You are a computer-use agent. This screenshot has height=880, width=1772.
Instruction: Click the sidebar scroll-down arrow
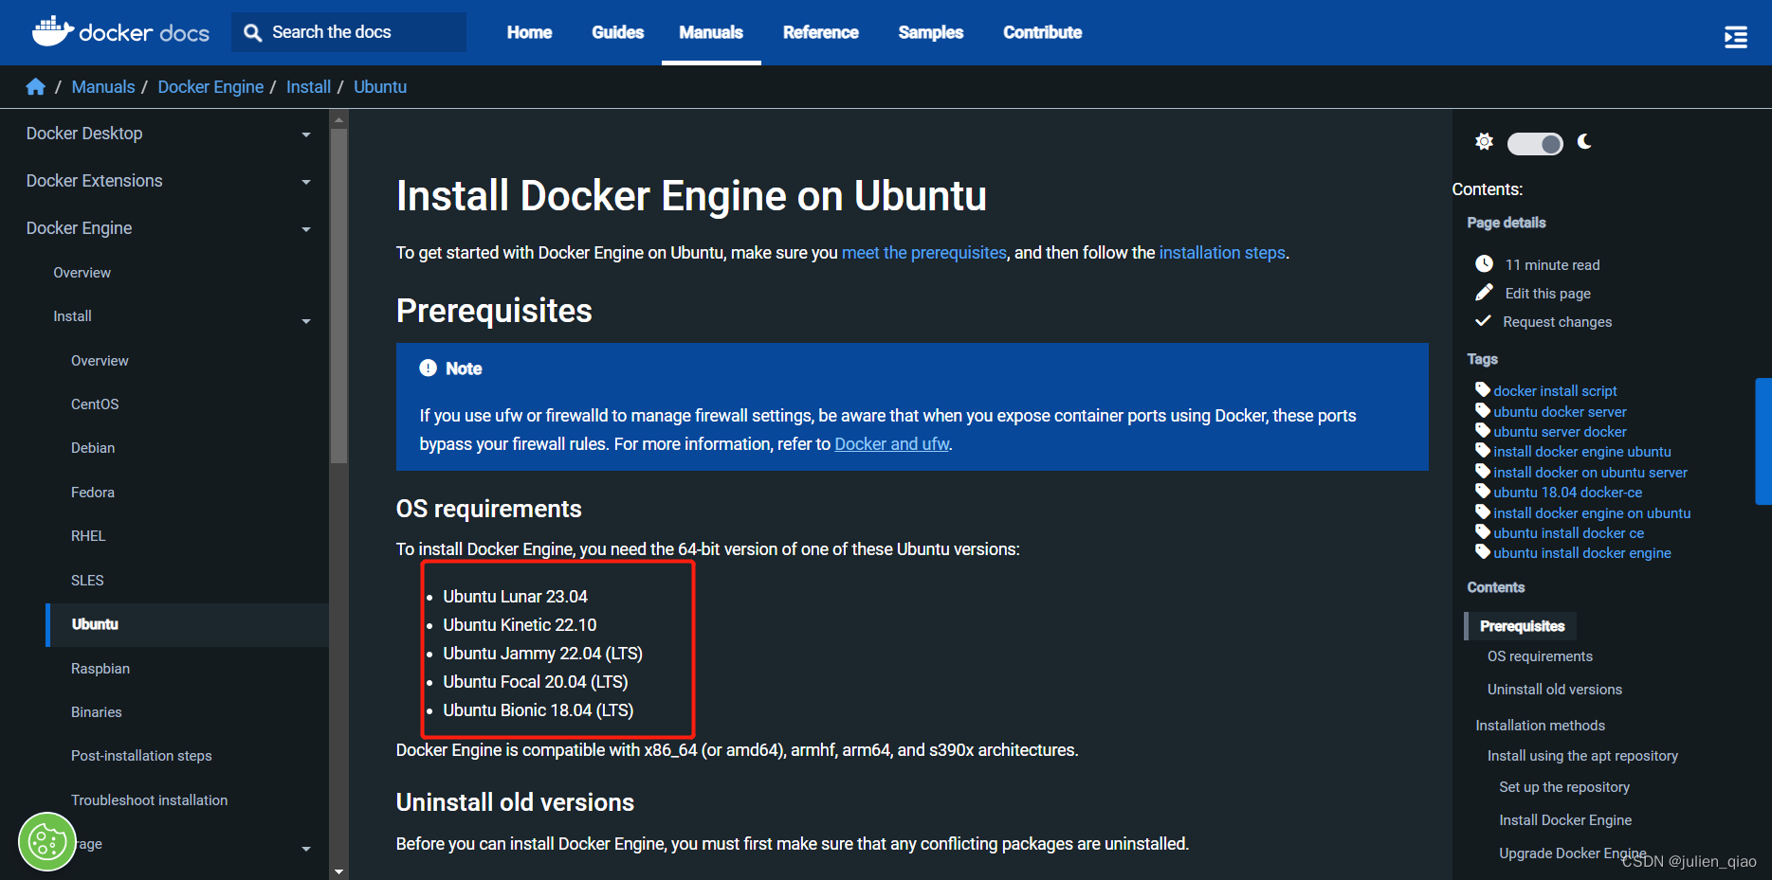338,871
